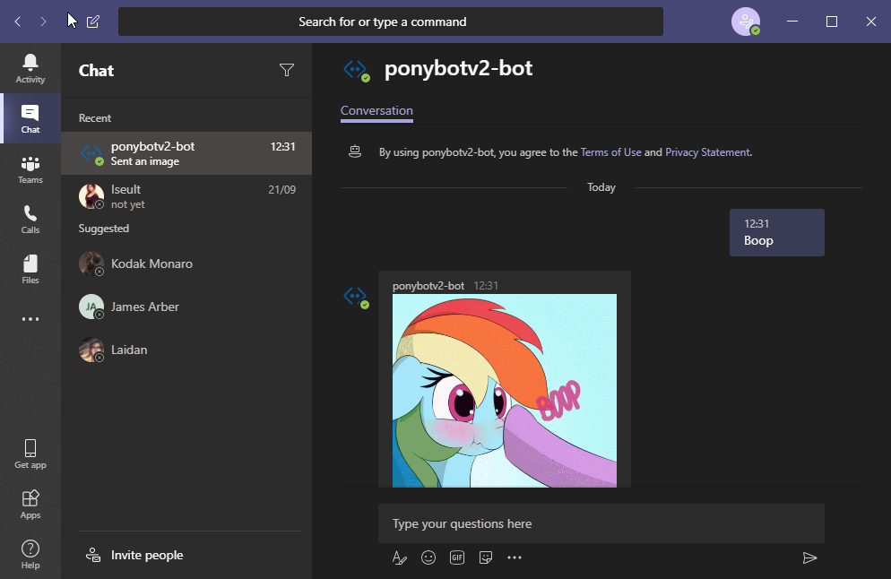
Task: Click the ponybotv2-bot chat title
Action: pos(459,69)
